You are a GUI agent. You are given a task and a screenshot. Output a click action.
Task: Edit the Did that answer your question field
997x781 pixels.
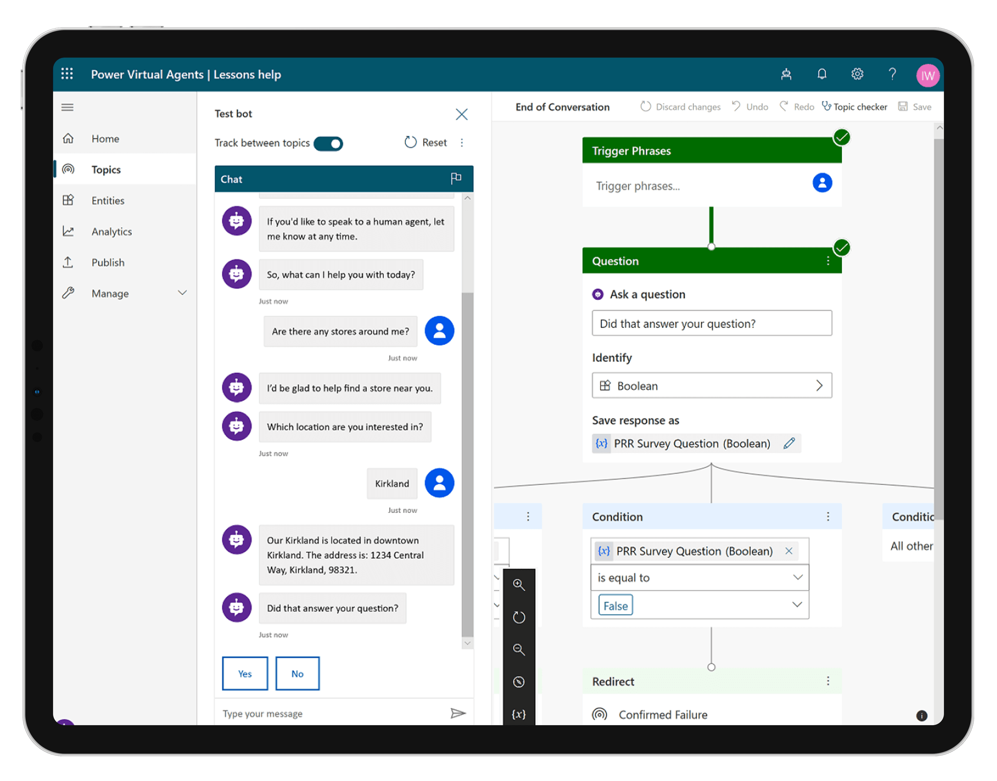[x=712, y=323]
